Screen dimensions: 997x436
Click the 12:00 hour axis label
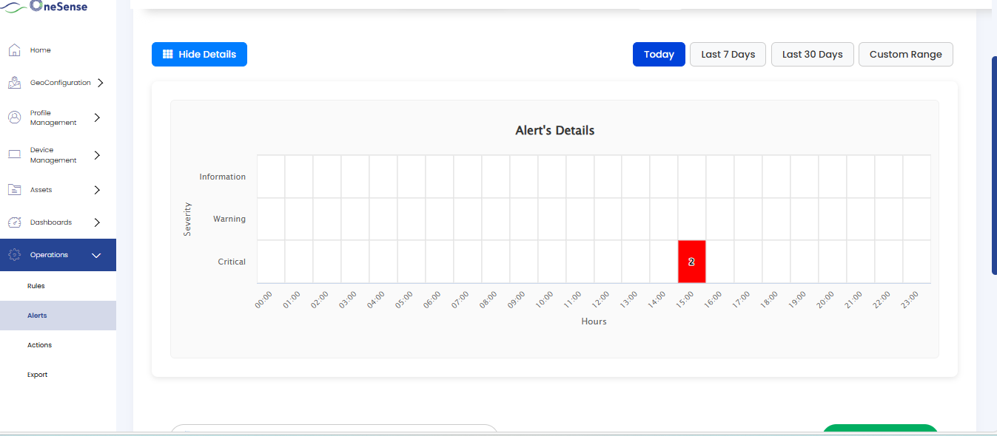pyautogui.click(x=601, y=299)
